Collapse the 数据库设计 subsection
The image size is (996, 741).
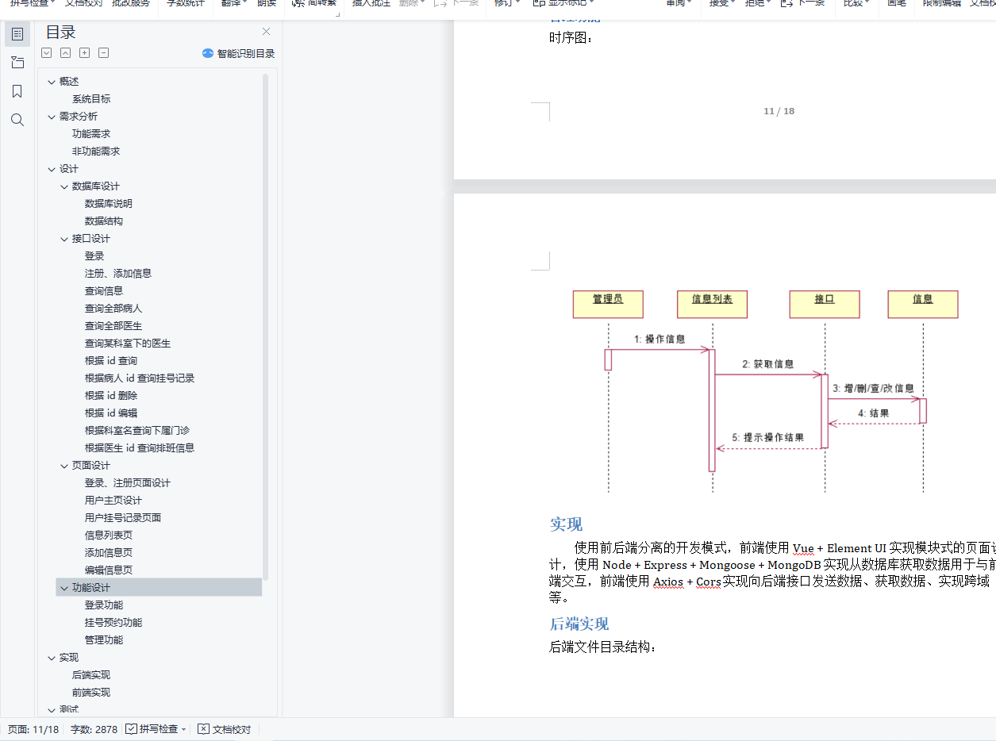[x=64, y=186]
